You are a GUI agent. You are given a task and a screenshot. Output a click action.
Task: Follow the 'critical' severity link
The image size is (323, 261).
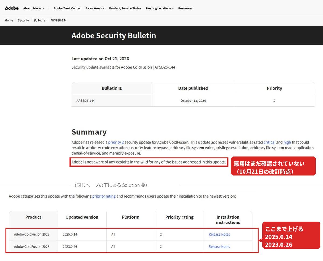pyautogui.click(x=269, y=142)
